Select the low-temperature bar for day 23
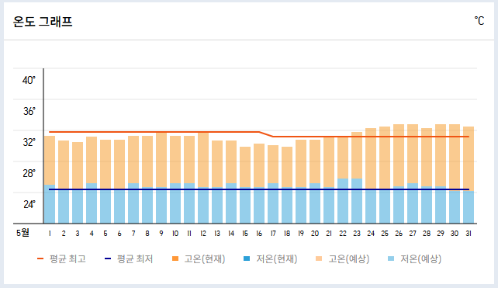498x288 pixels. pos(357,201)
